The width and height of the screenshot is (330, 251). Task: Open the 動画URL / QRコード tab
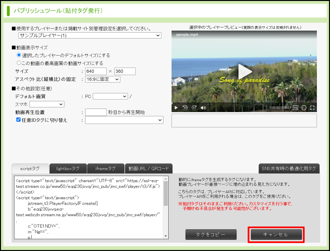149,169
